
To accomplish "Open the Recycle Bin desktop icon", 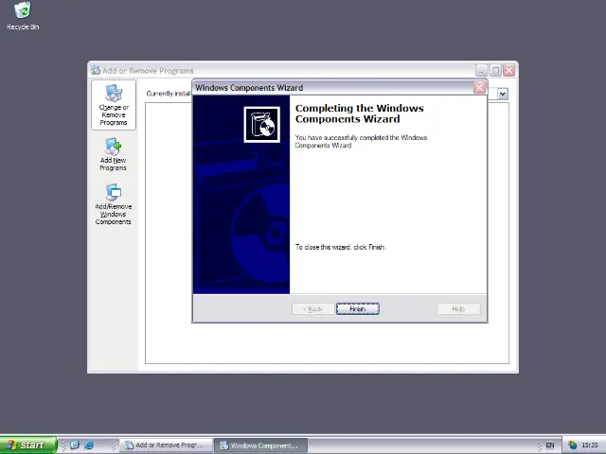I will point(23,16).
